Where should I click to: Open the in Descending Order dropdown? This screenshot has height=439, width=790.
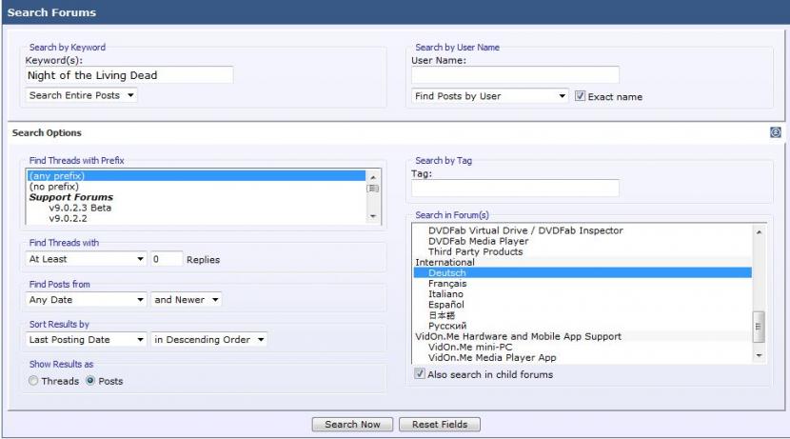(x=209, y=339)
